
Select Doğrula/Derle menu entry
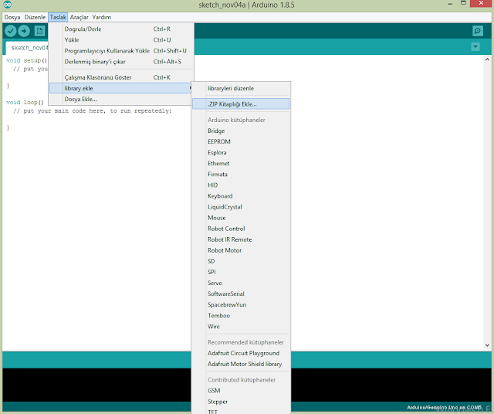[121, 29]
